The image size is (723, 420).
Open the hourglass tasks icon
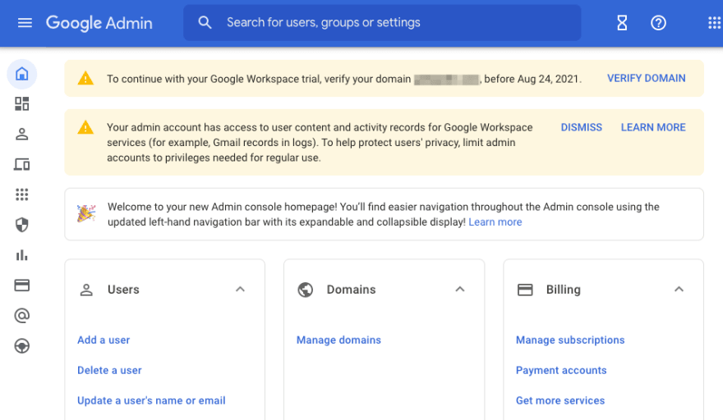click(622, 23)
